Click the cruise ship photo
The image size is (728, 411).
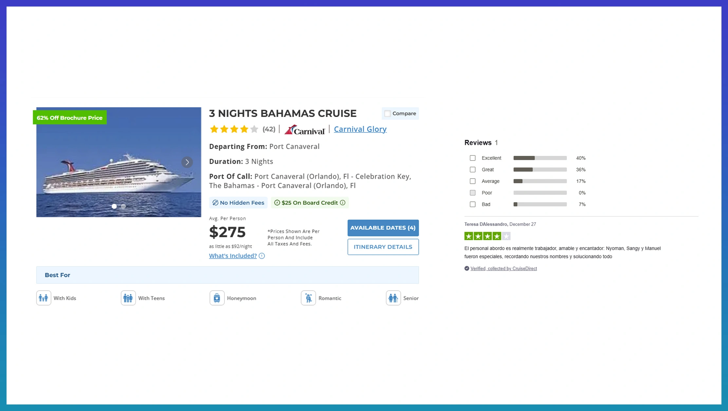(119, 162)
